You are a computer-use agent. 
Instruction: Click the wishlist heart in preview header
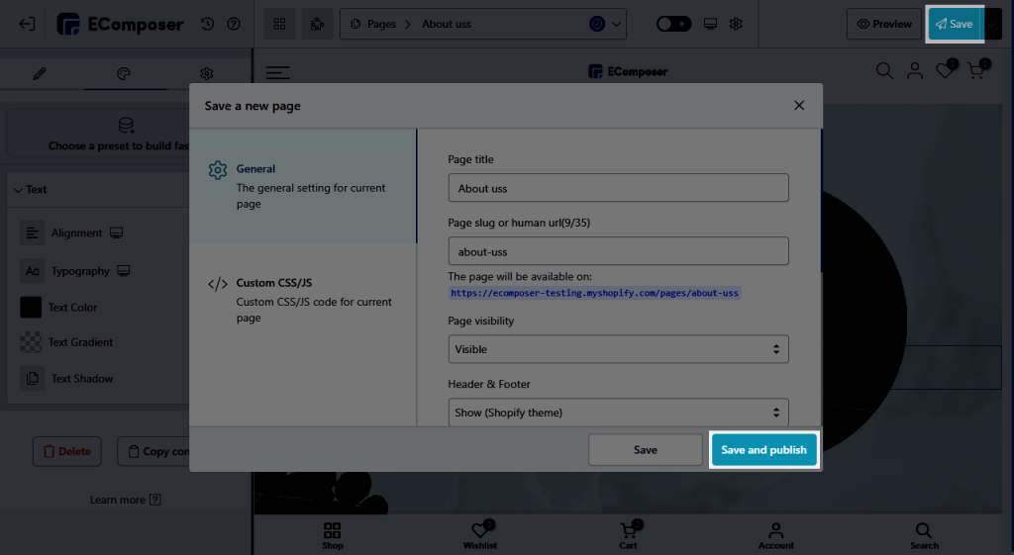(946, 70)
